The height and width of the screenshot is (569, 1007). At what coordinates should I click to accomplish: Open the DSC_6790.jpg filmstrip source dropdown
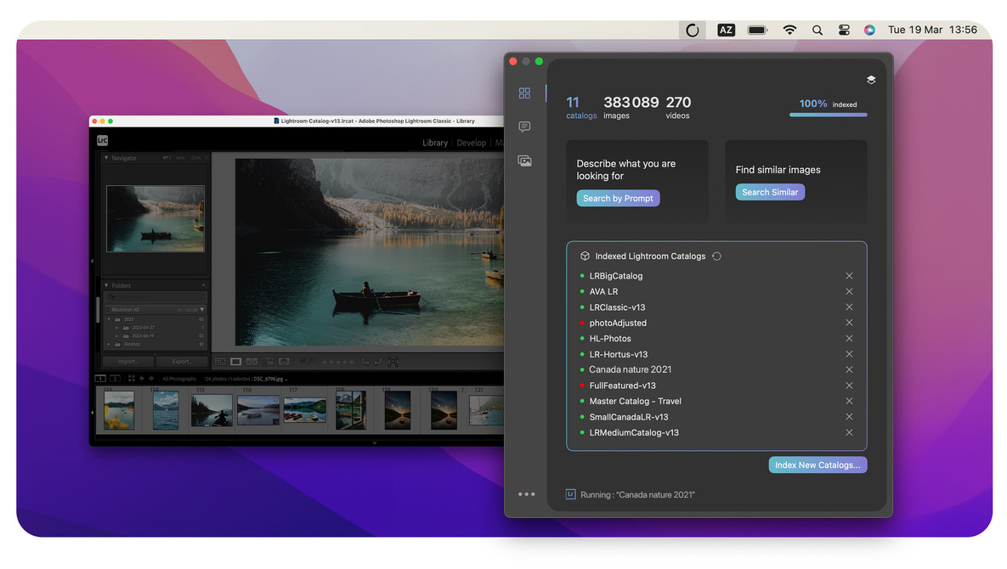(x=286, y=379)
